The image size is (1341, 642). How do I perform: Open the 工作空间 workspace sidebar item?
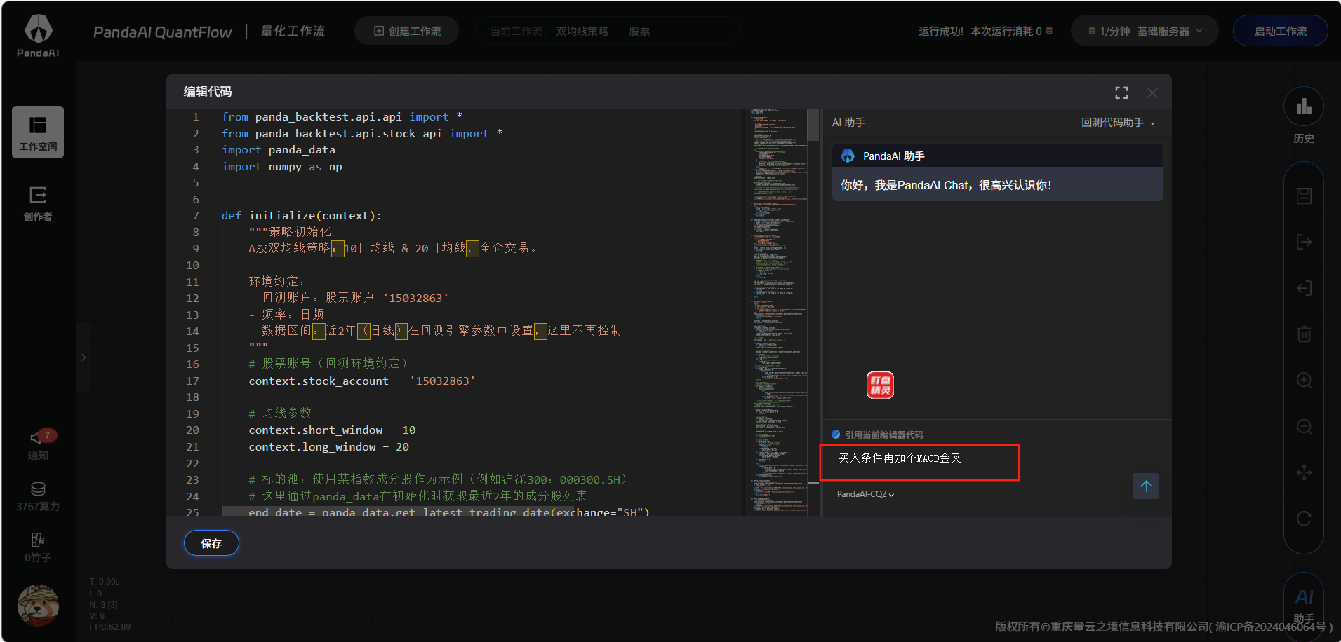pos(38,132)
